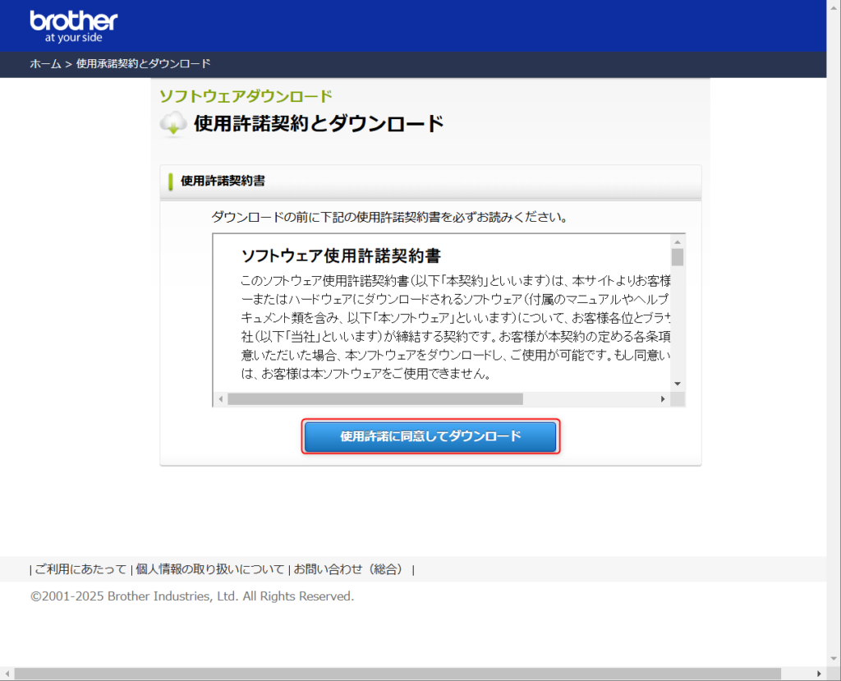Screen dimensions: 841x681
Task: Click the cloud download icon beside heading
Action: 173,125
